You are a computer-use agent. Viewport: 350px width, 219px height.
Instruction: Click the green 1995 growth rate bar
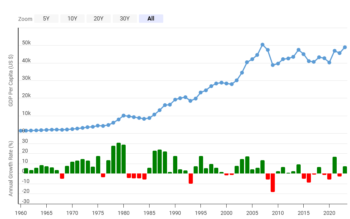201,165
